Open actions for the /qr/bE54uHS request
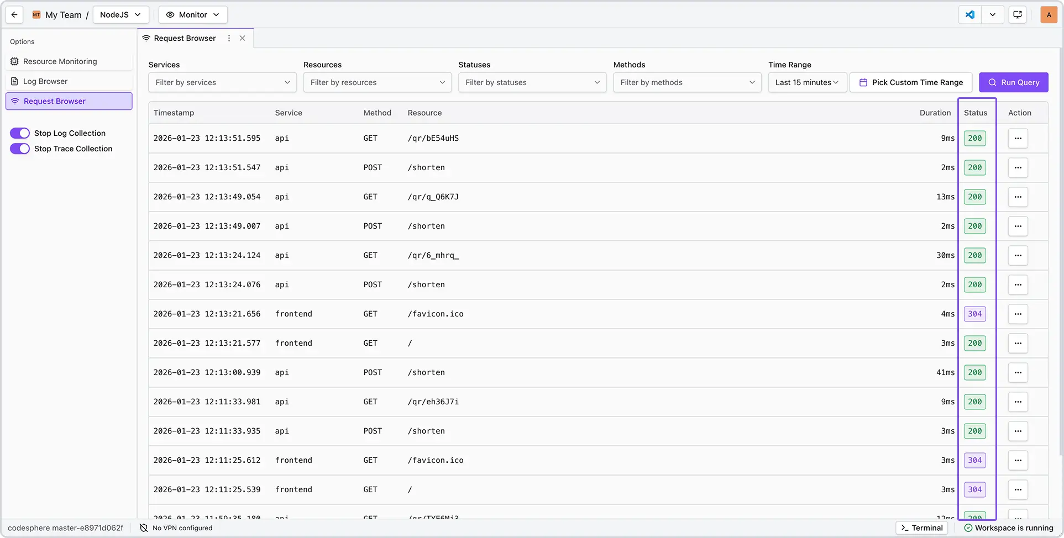 coord(1018,138)
